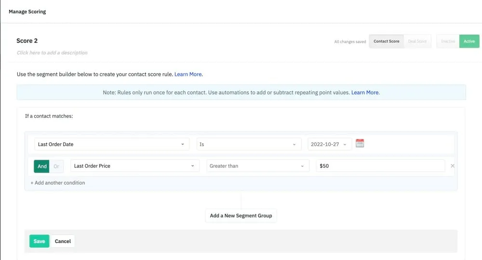Cancel the score rule changes
The height and width of the screenshot is (260, 482).
(63, 241)
